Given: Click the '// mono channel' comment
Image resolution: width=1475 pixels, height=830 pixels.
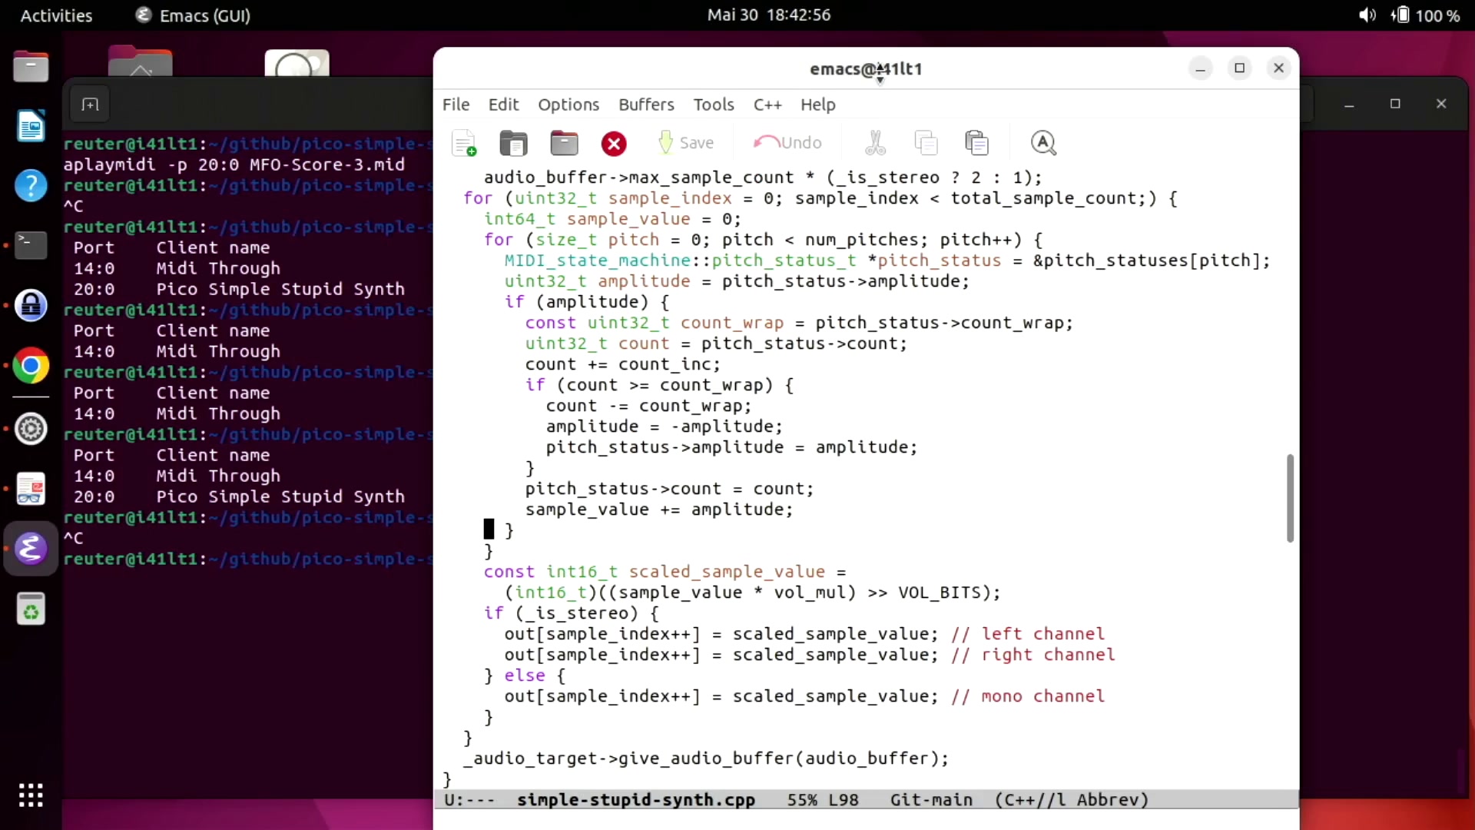Looking at the screenshot, I should tap(1027, 696).
